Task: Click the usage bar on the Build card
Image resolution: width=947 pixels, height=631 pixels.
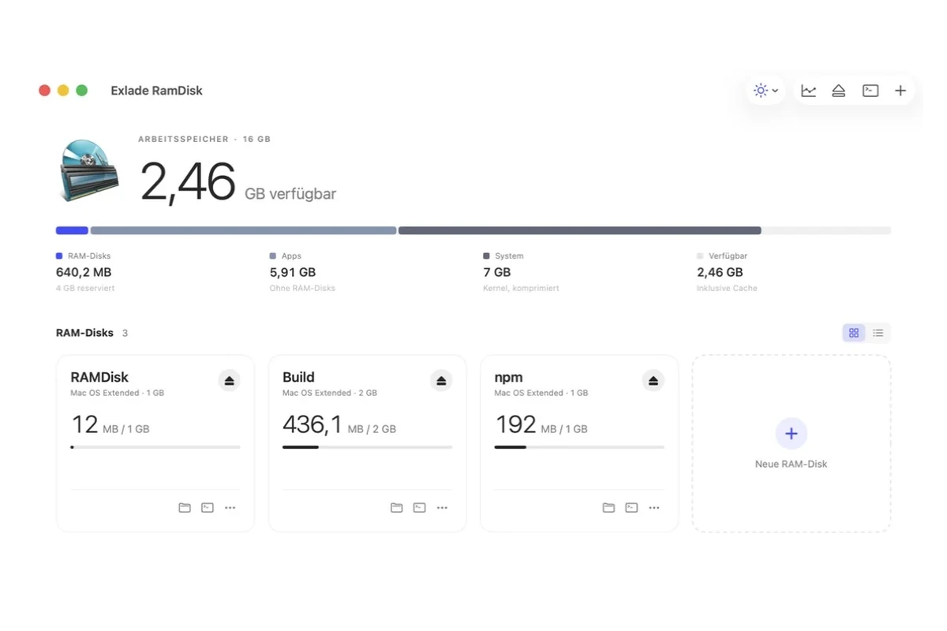Action: pyautogui.click(x=368, y=447)
